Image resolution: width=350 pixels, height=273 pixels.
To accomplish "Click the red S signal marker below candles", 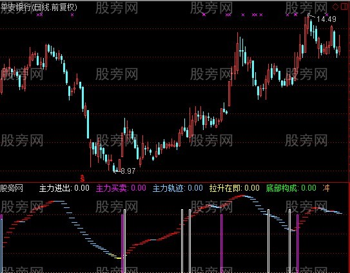I will point(83,178).
